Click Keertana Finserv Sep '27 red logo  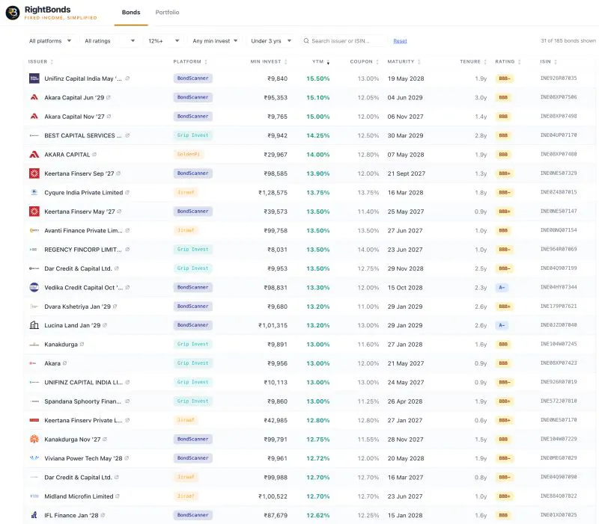coord(34,173)
